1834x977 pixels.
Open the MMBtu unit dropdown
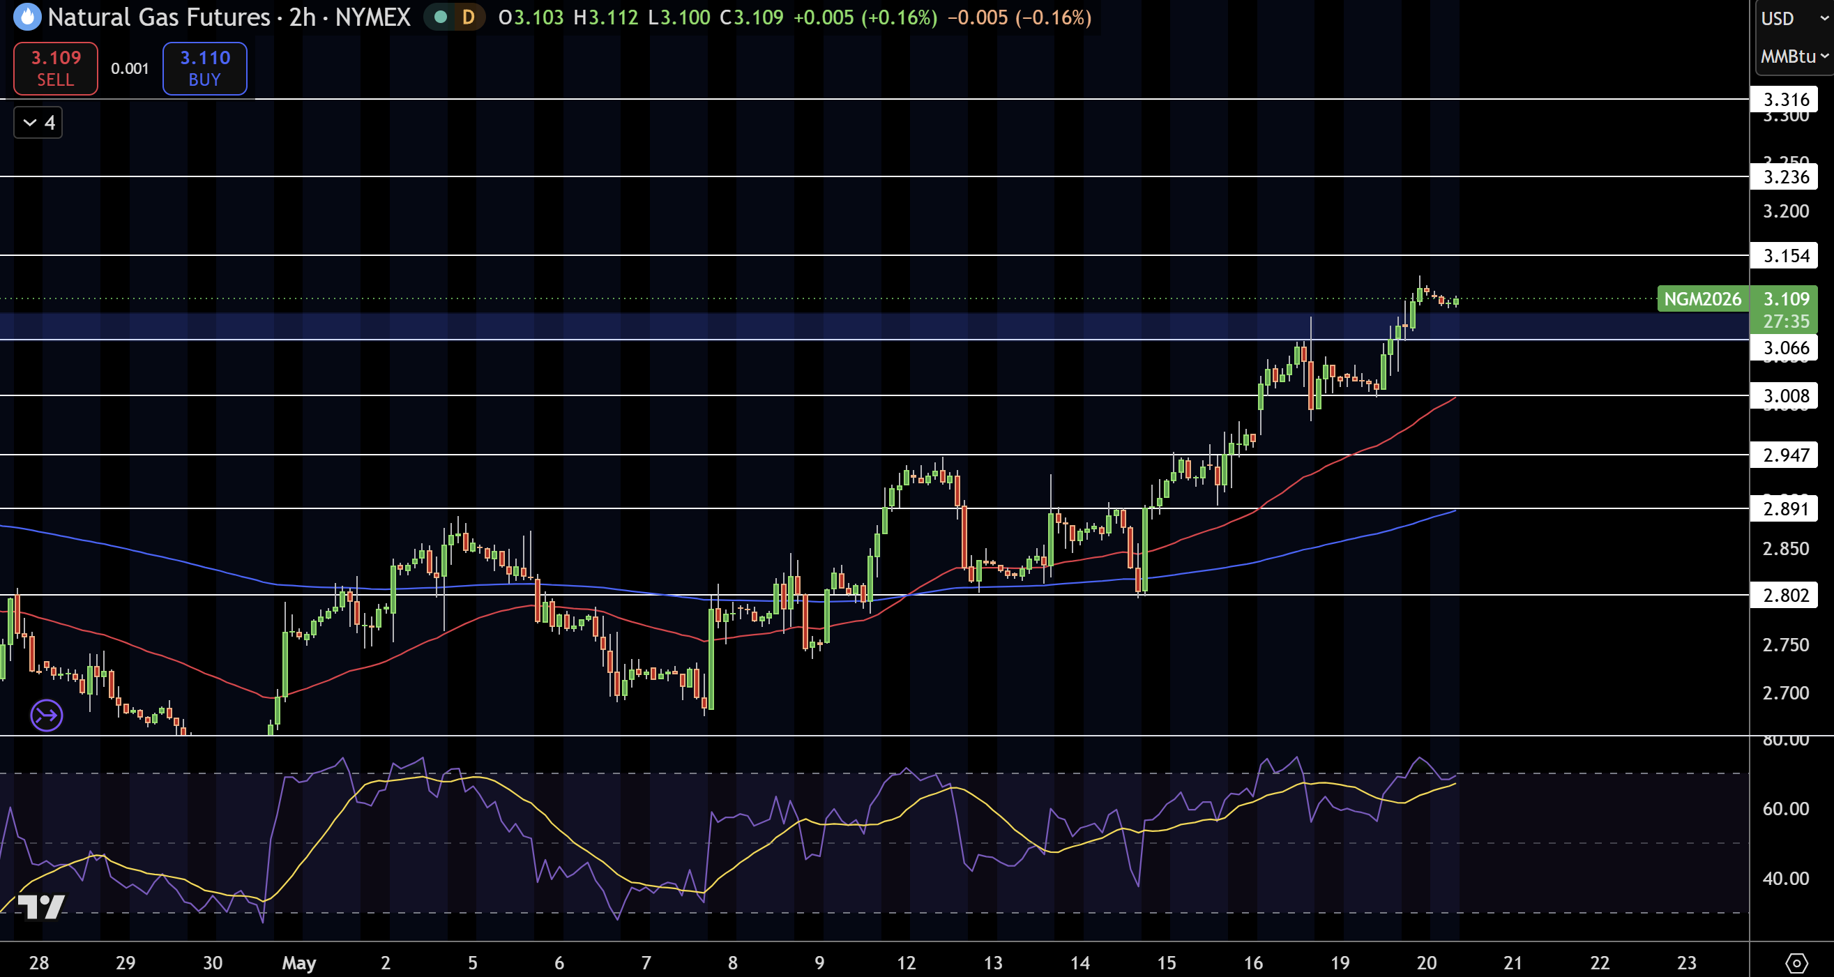pyautogui.click(x=1794, y=56)
